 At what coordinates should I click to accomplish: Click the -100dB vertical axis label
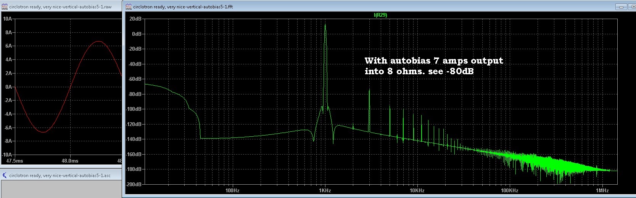(x=134, y=109)
